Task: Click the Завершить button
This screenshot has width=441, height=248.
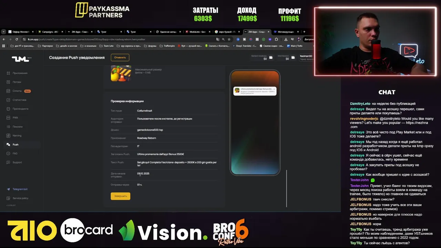Action: point(120,196)
